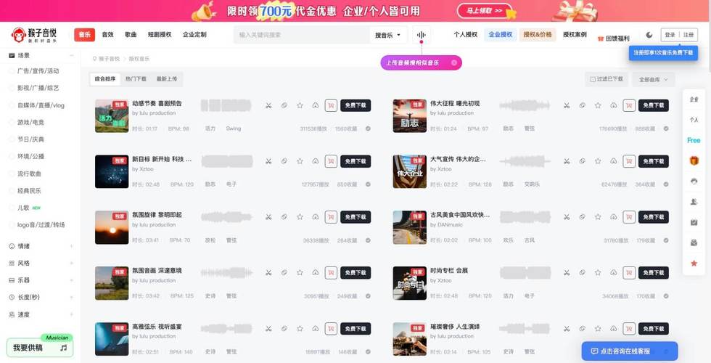The width and height of the screenshot is (711, 363).
Task: Open the 全部曲库 library dropdown
Action: (x=654, y=79)
